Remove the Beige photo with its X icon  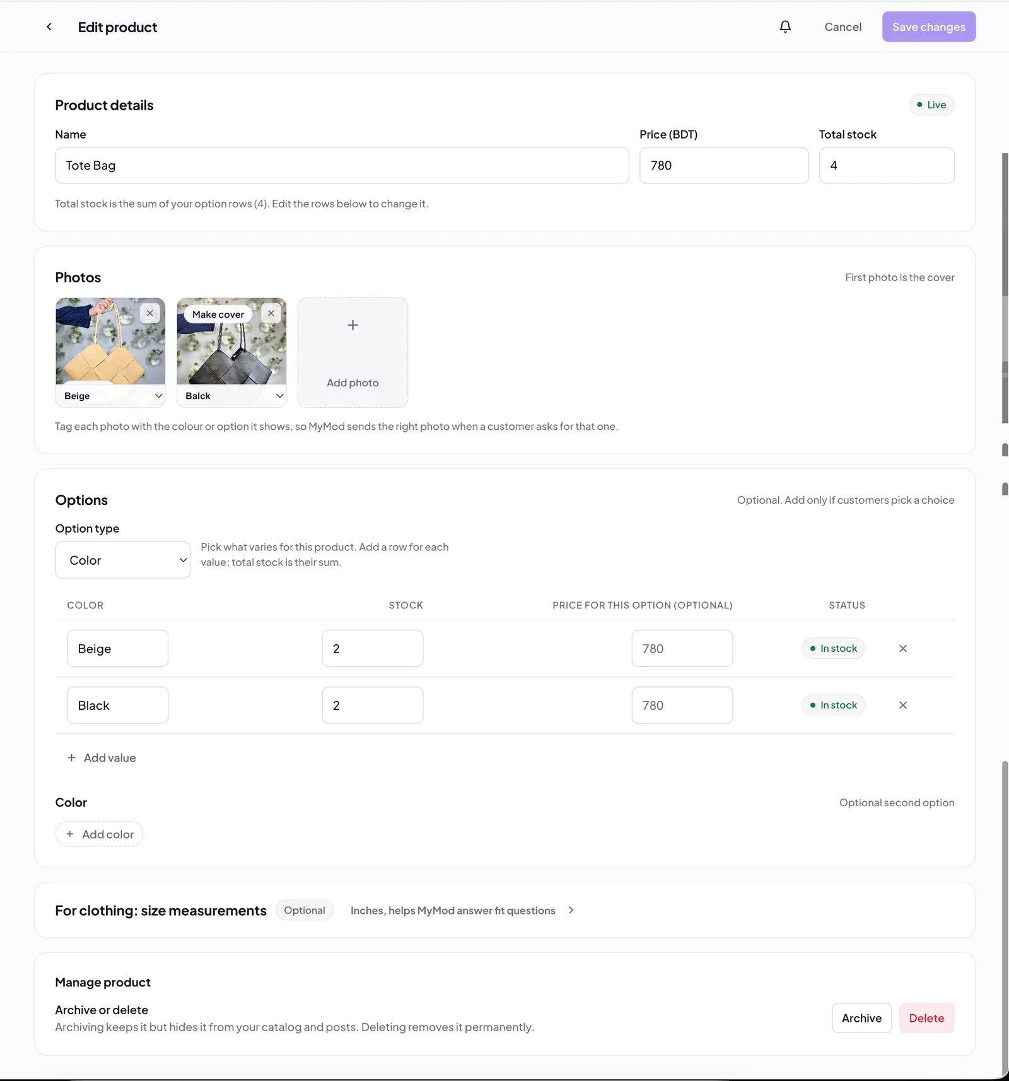[x=150, y=313]
